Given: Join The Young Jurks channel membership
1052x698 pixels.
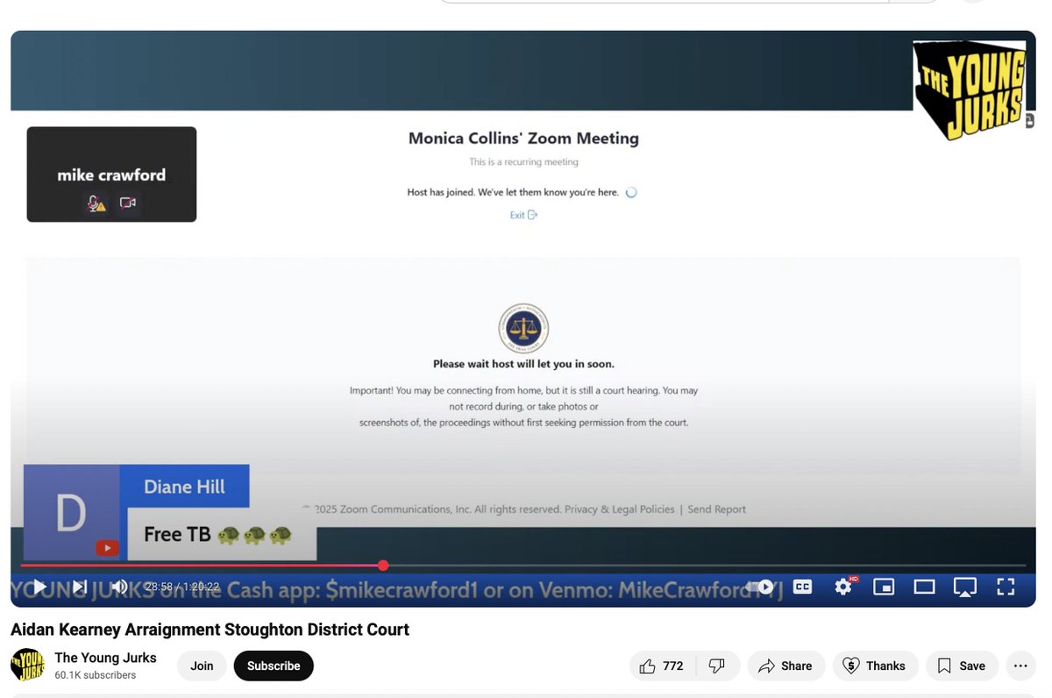Looking at the screenshot, I should pos(202,666).
